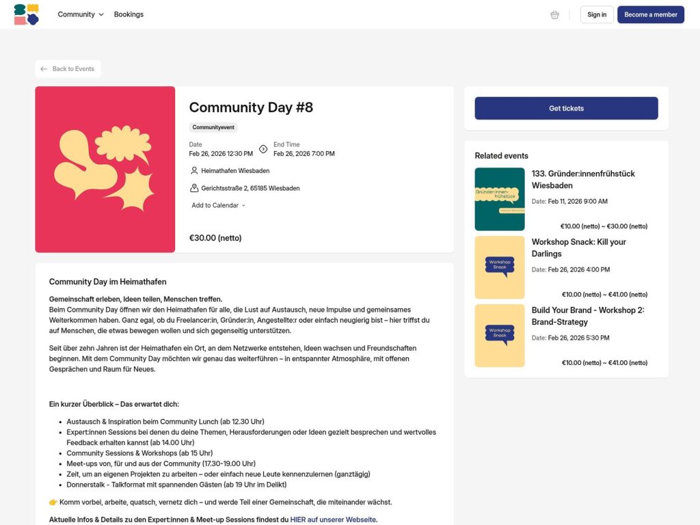Open the Sign in page
This screenshot has height=525, width=700.
point(596,14)
